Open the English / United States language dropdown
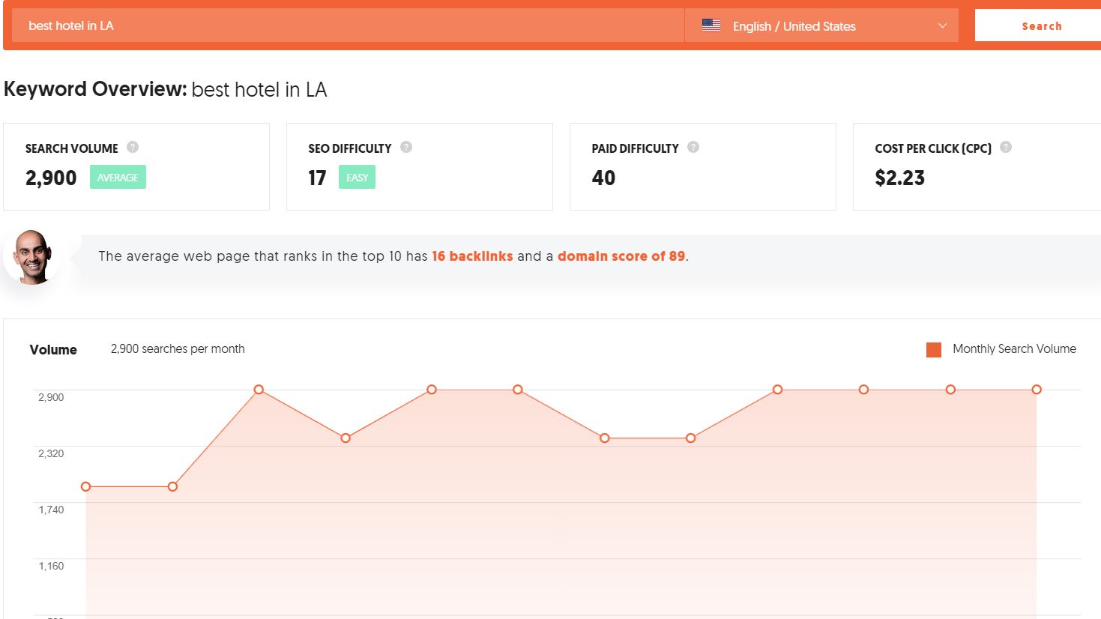 click(x=821, y=25)
